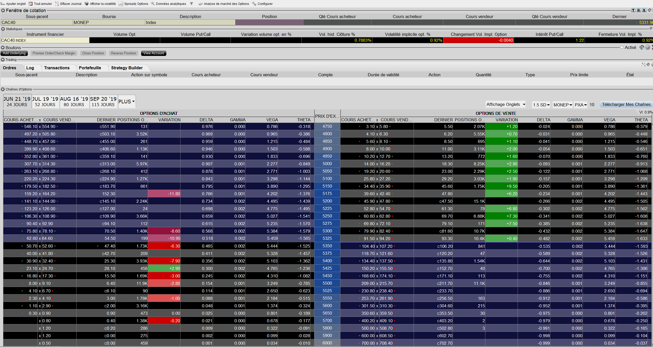Collapse the Trading section
This screenshot has width=653, height=347.
pos(3,60)
